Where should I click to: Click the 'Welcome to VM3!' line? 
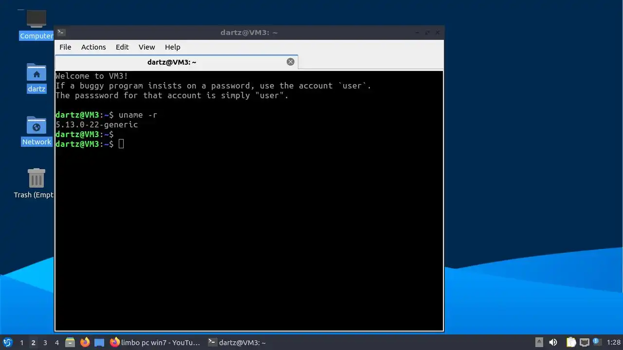point(92,76)
